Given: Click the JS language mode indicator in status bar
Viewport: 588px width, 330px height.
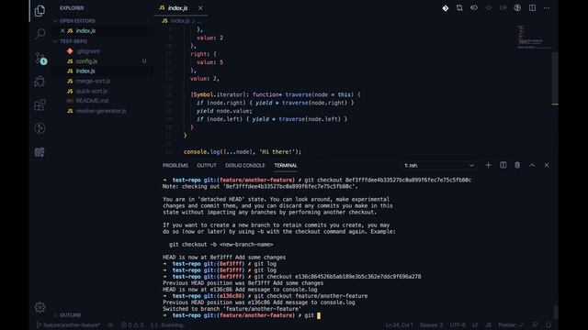Looking at the screenshot, I should click(489, 325).
